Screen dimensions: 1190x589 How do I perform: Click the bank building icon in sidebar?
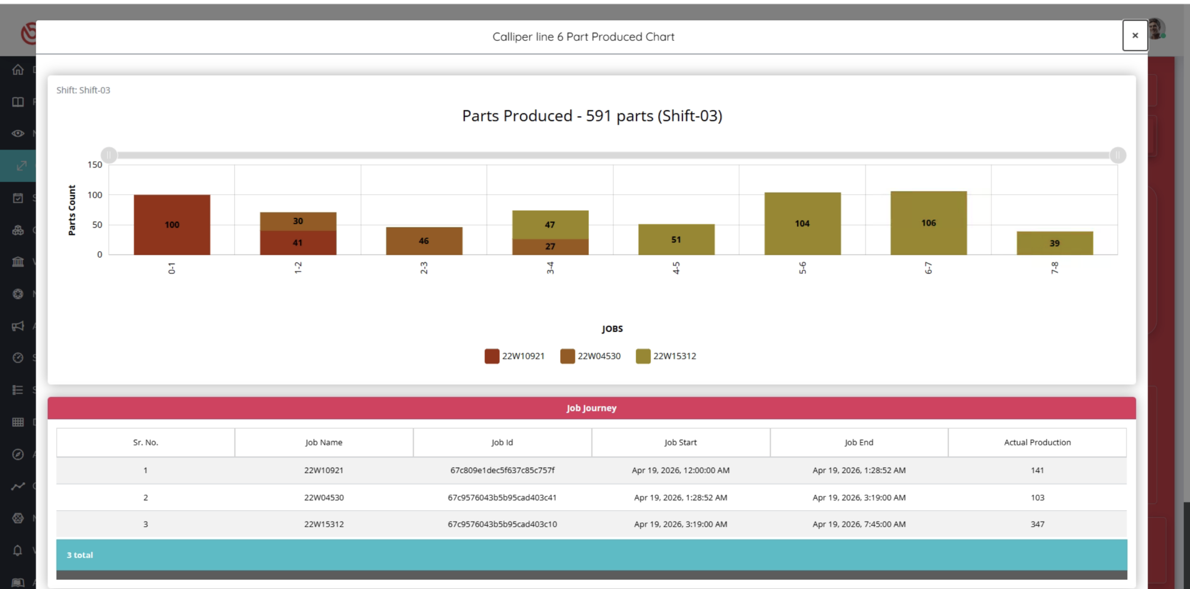18,262
